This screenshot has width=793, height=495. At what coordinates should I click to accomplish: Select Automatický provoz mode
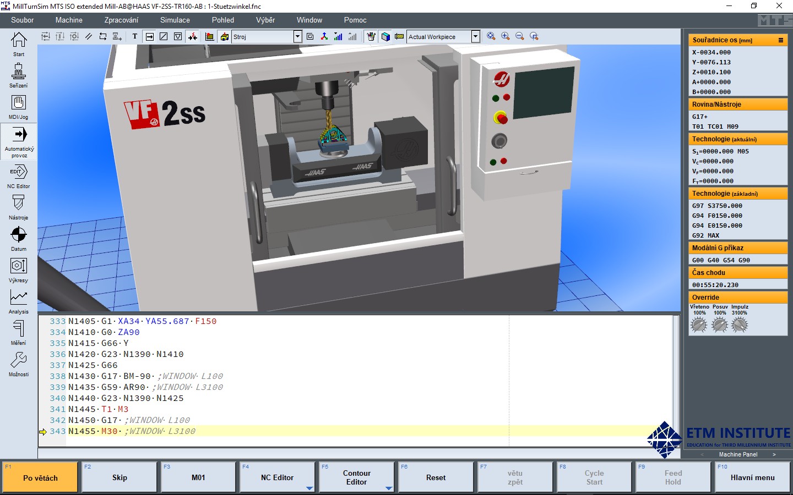[x=19, y=141]
